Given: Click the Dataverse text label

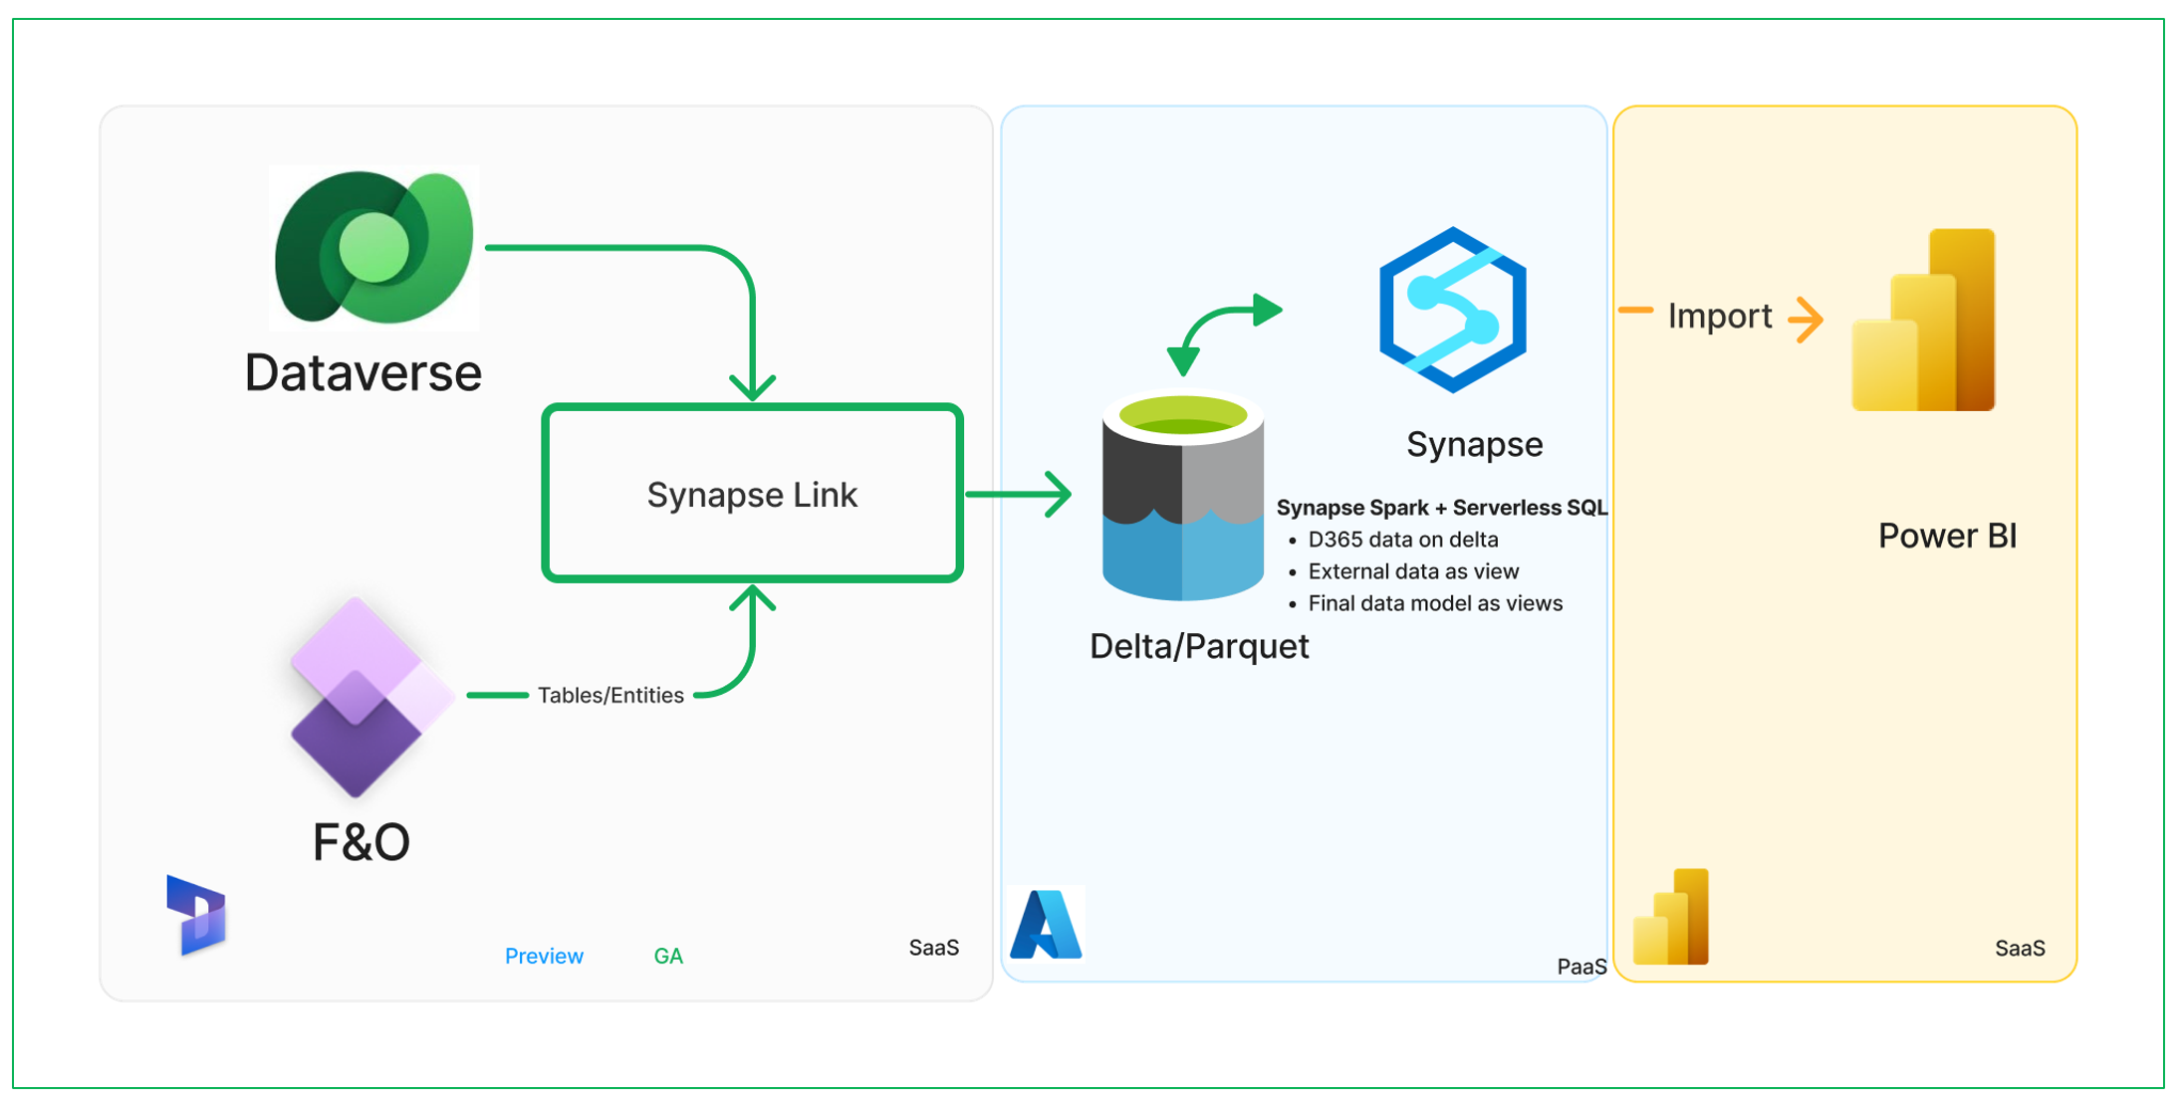Looking at the screenshot, I should tap(364, 373).
